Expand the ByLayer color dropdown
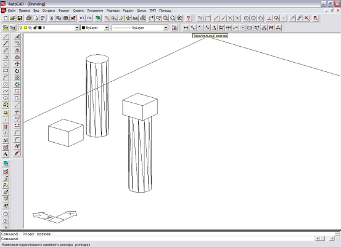 (x=107, y=28)
